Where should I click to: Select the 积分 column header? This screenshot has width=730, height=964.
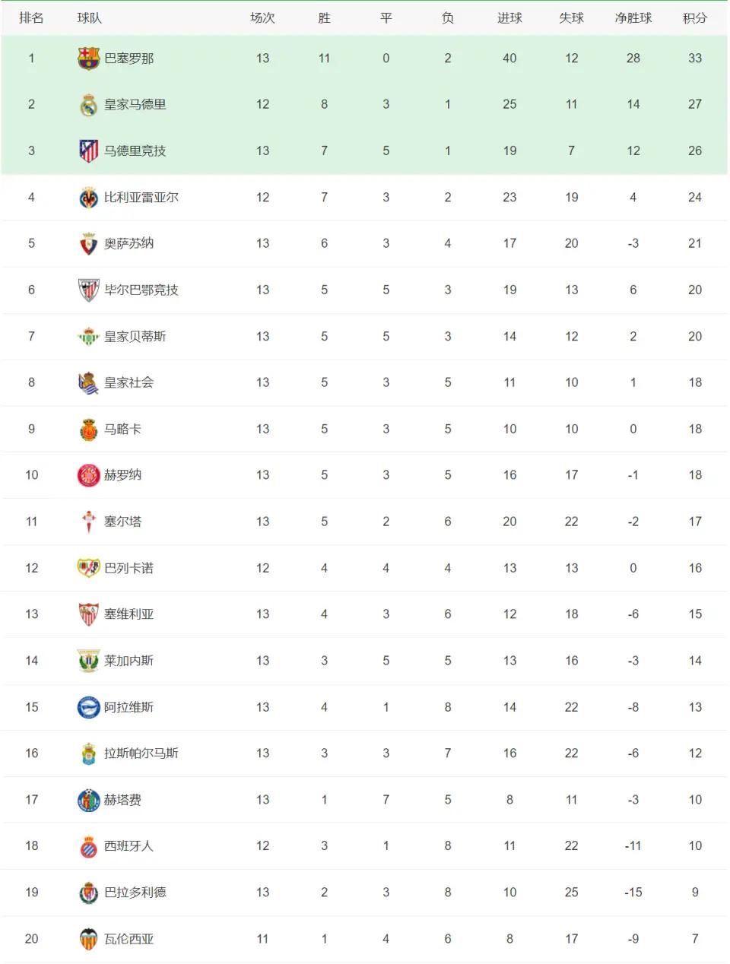[x=695, y=17]
